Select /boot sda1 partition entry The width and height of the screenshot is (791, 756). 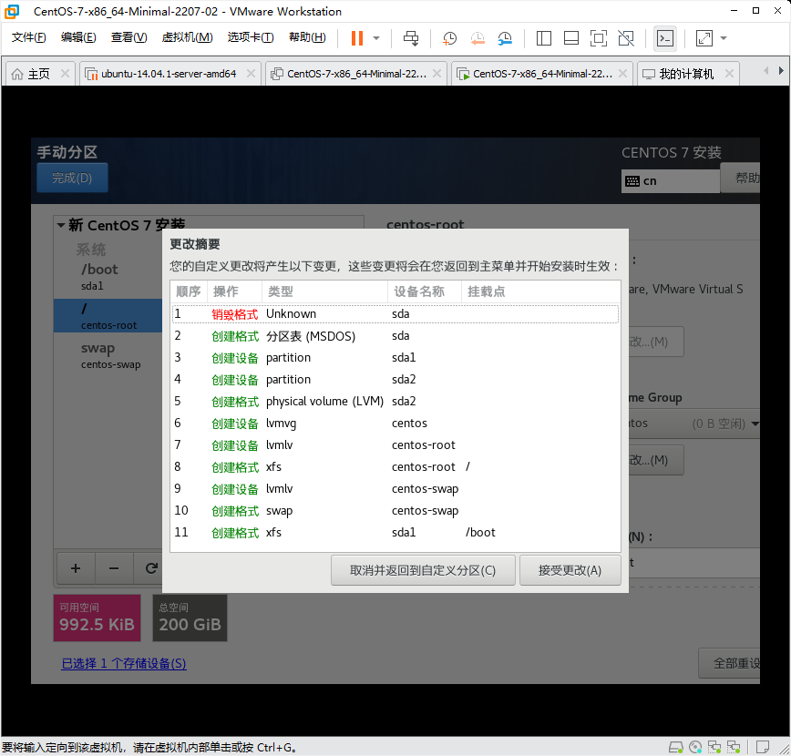click(x=108, y=276)
